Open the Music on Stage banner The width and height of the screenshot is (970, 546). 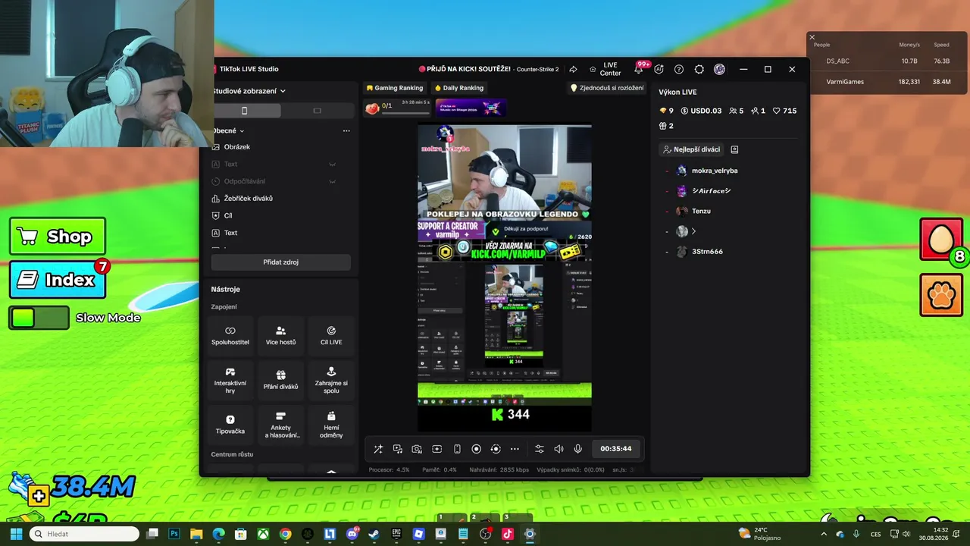(471, 108)
